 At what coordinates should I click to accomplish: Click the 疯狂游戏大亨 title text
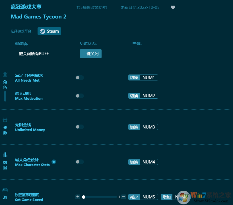tap(26, 7)
